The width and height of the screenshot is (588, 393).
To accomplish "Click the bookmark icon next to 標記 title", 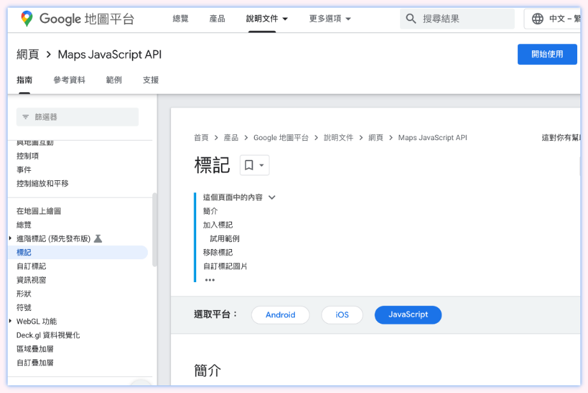I will pos(249,165).
